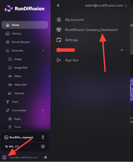Collapse the Generate section chevron

(43, 51)
